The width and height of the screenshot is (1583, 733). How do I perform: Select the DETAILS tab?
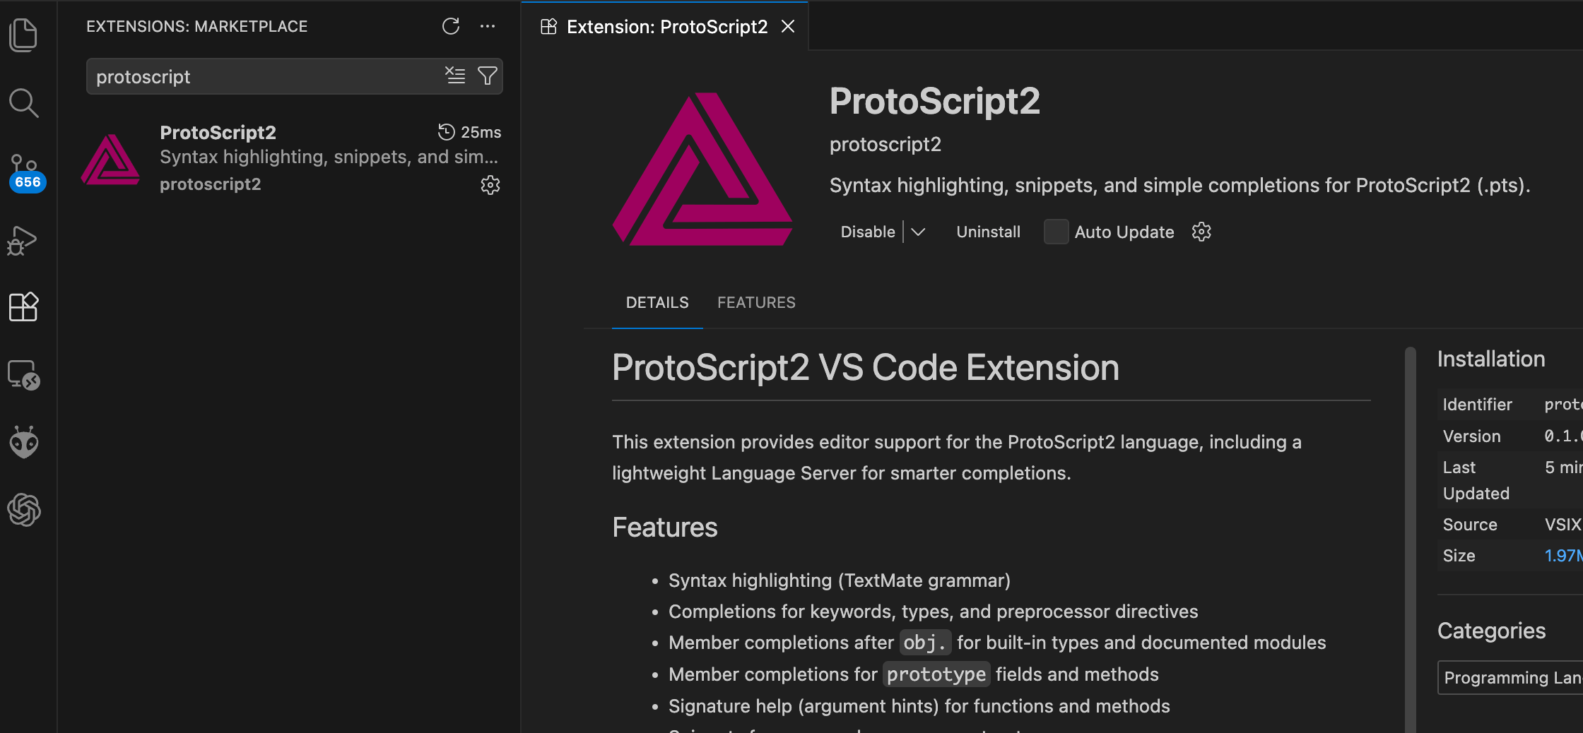pos(657,302)
